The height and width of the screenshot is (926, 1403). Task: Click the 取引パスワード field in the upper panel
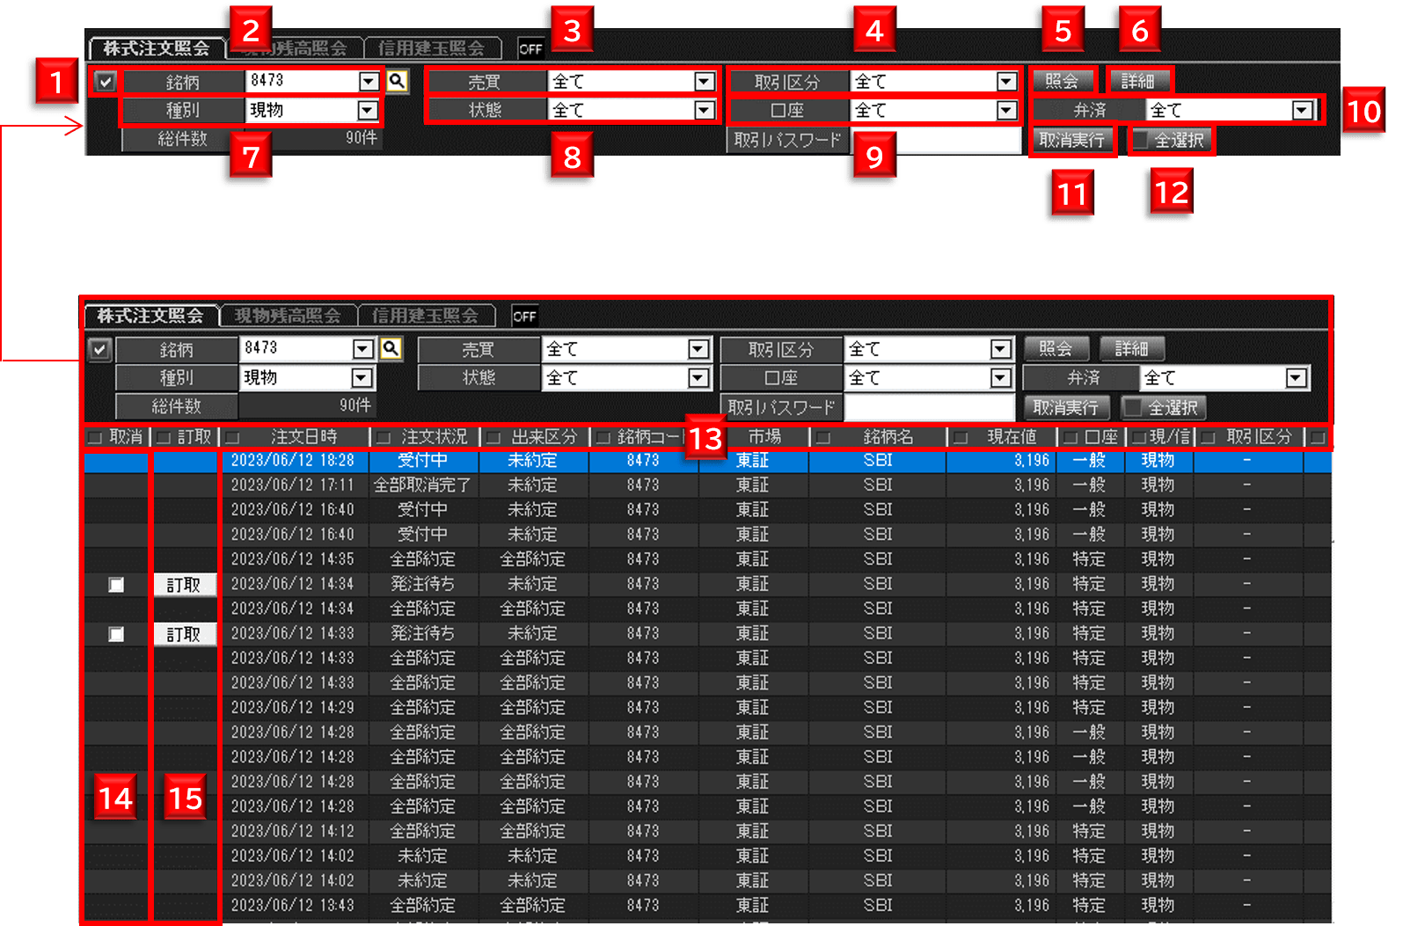(935, 140)
